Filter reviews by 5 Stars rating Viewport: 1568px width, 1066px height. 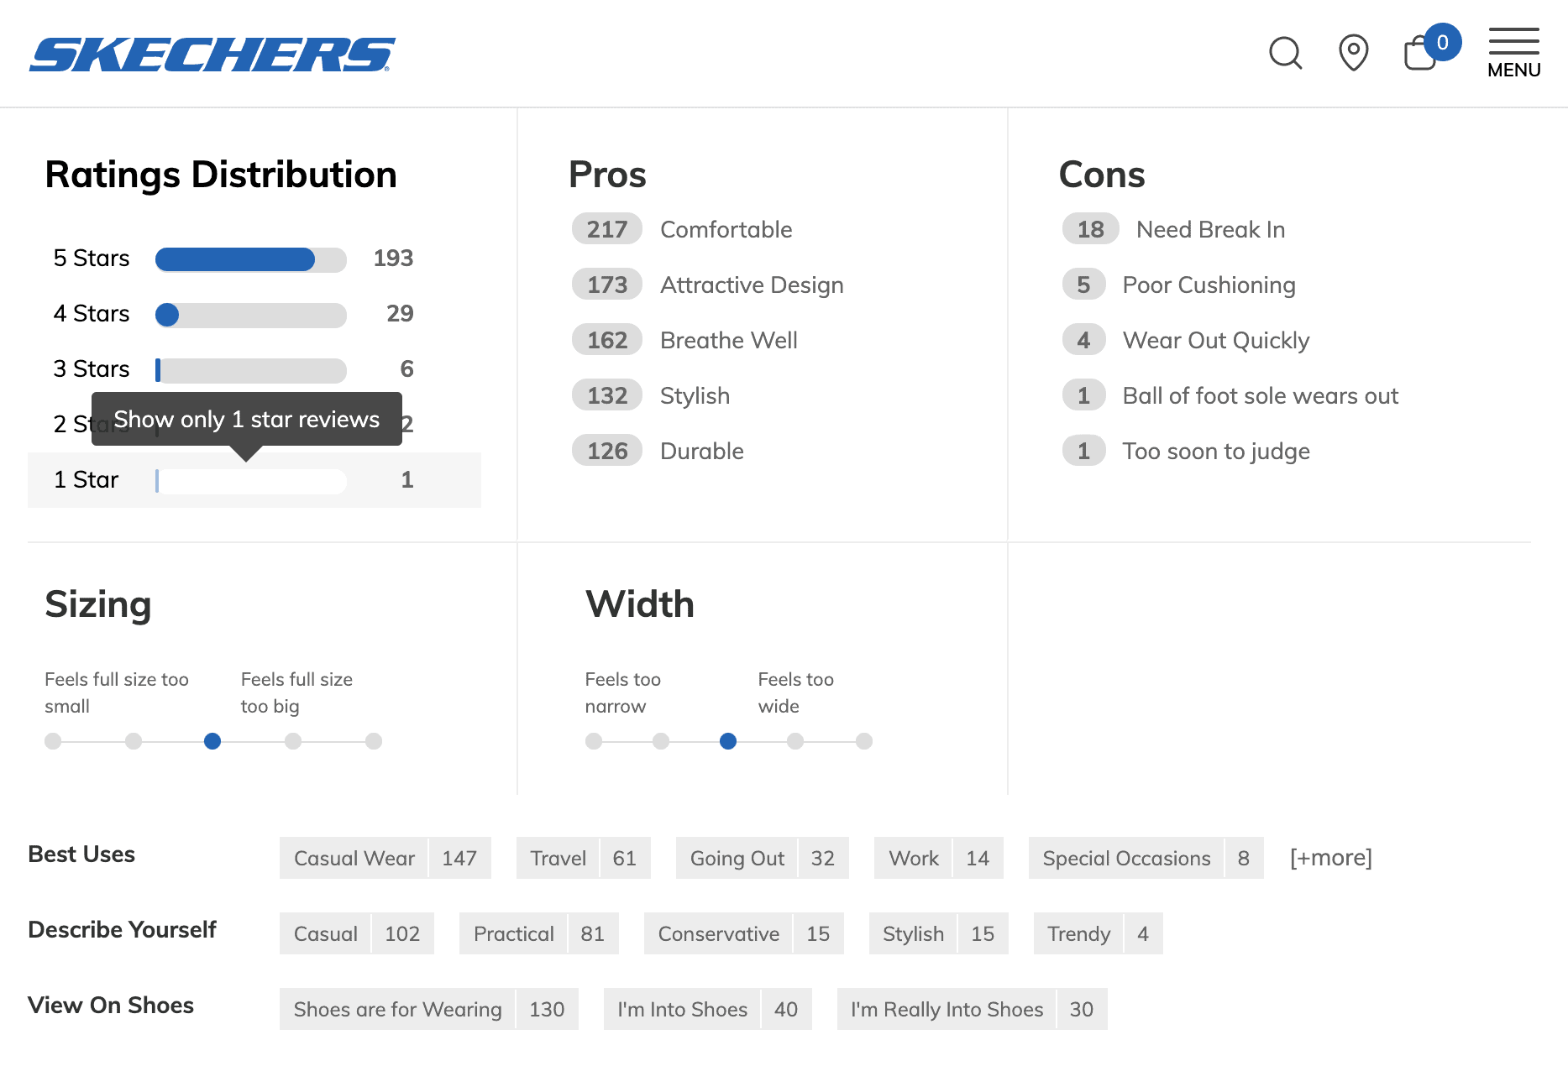250,259
